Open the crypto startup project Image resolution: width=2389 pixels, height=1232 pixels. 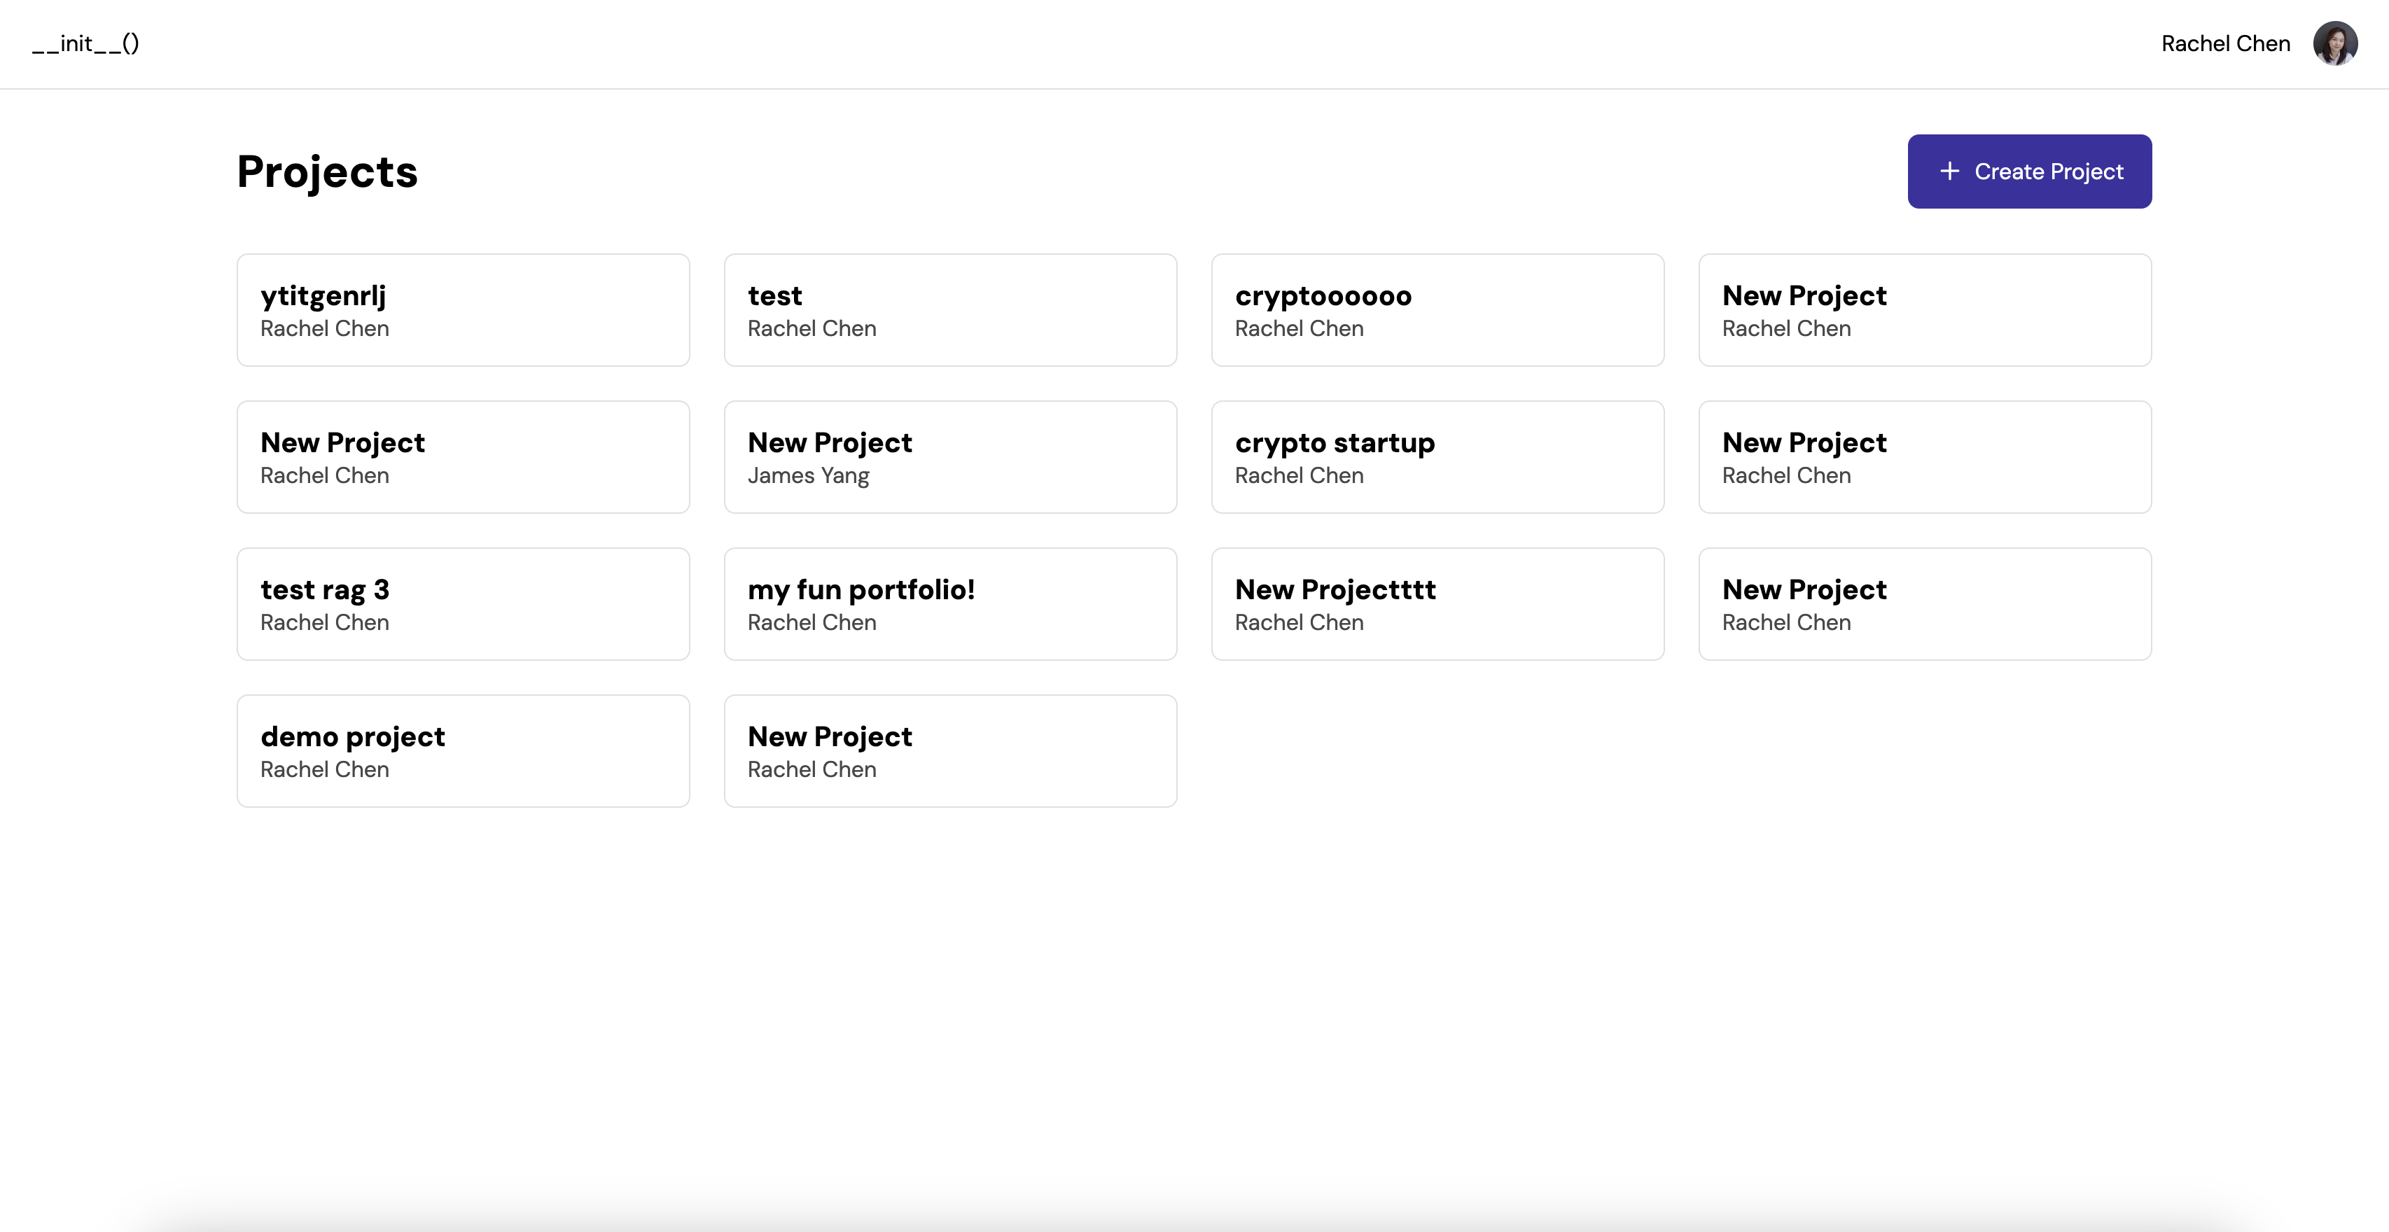coord(1437,457)
